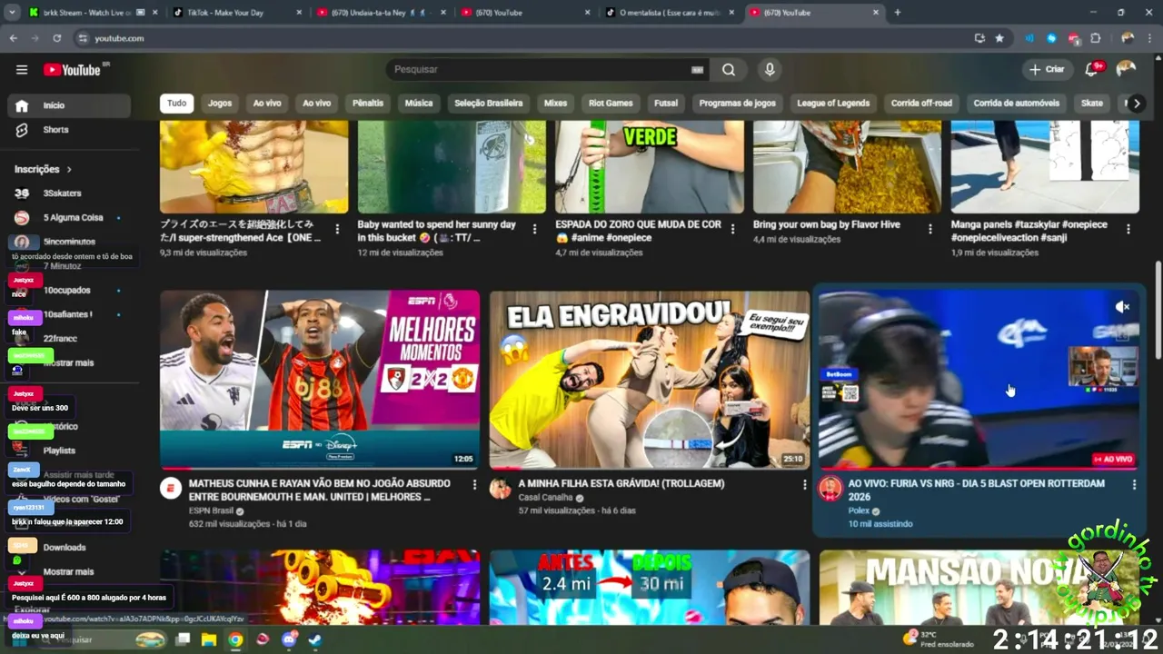Bookmark this page with the star

pos(999,38)
